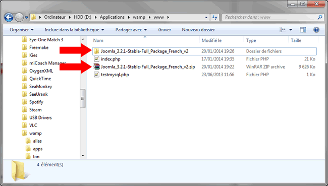
Task: Open the recent locations dropdown arrow
Action: [27, 18]
